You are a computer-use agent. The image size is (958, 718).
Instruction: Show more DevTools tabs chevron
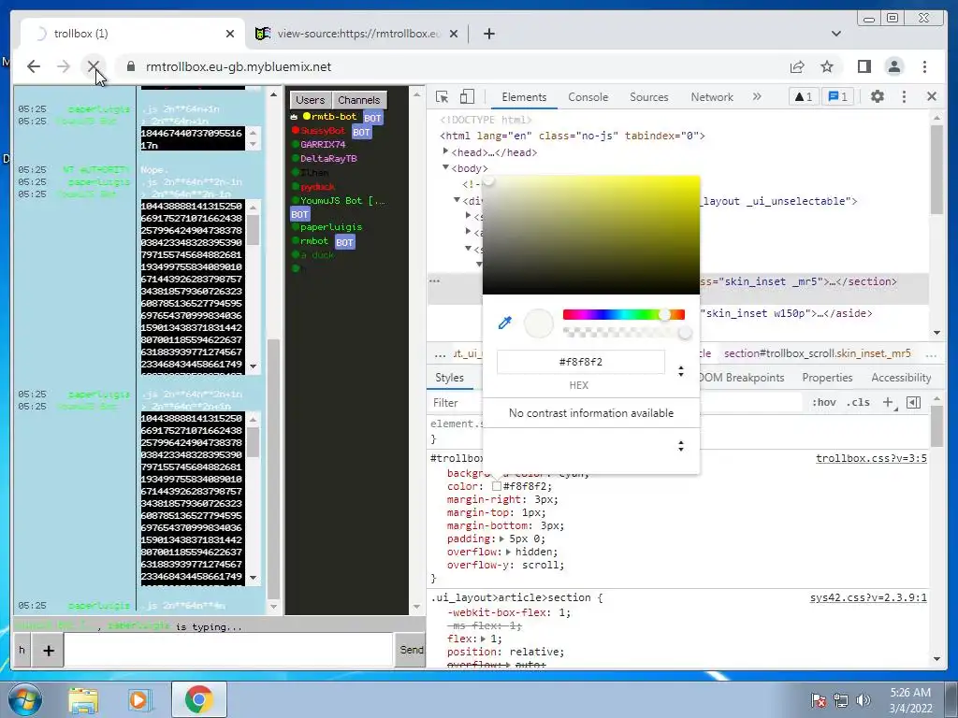coord(757,96)
